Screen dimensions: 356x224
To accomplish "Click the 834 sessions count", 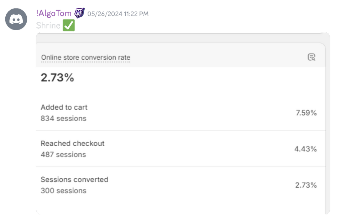I will point(63,118).
